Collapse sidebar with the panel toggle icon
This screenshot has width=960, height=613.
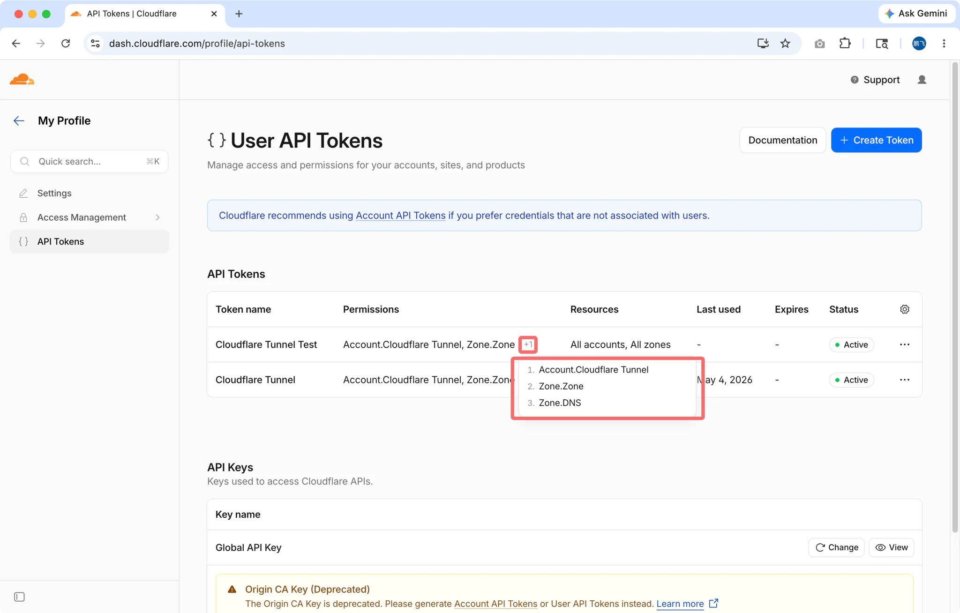click(x=19, y=597)
